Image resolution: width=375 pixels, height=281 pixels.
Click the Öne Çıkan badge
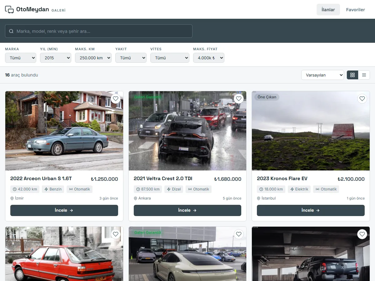[x=267, y=97]
